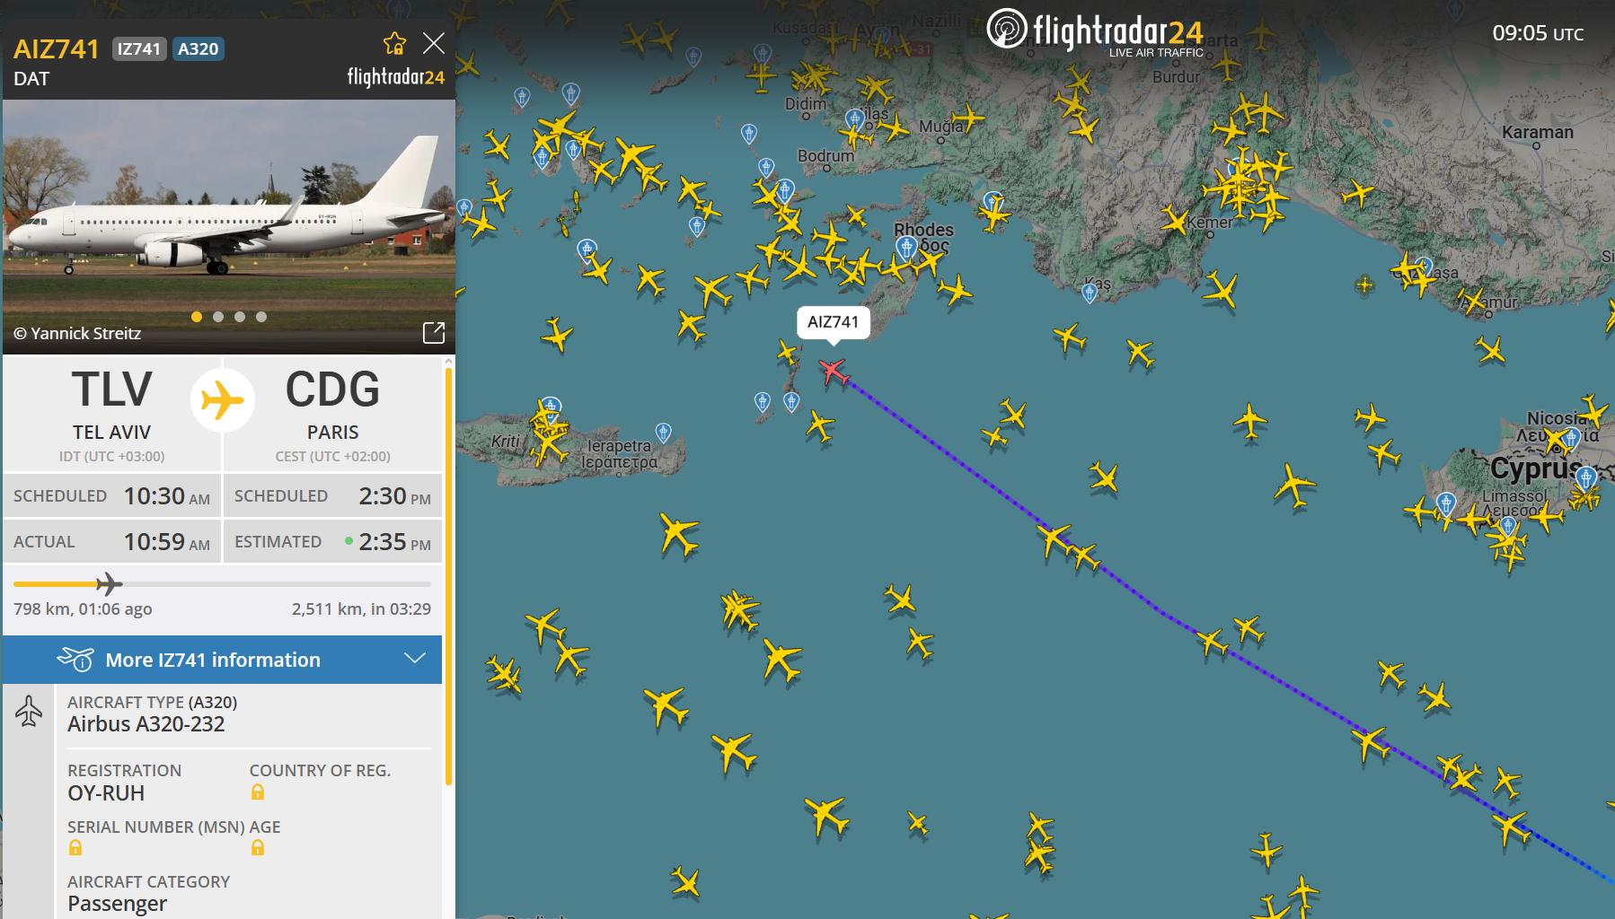Click the yellow route plane icon between TLV and CDG
This screenshot has width=1615, height=919.
pos(222,400)
